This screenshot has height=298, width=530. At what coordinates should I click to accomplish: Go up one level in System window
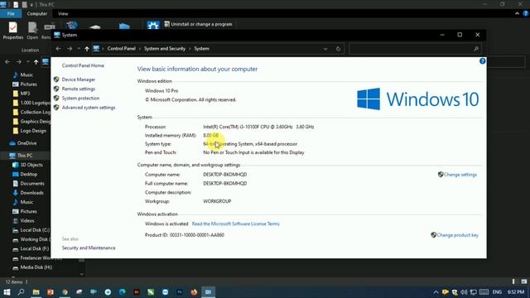tap(87, 49)
